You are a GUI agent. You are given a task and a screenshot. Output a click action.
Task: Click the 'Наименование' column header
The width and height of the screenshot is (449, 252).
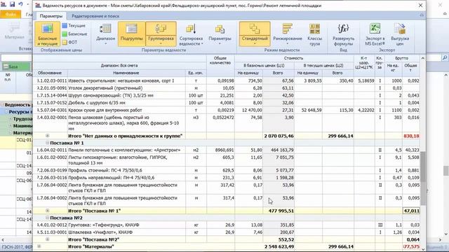pyautogui.click(x=126, y=73)
